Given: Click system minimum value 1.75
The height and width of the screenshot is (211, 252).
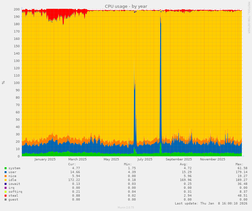Looking at the screenshot, I should pos(132,168).
